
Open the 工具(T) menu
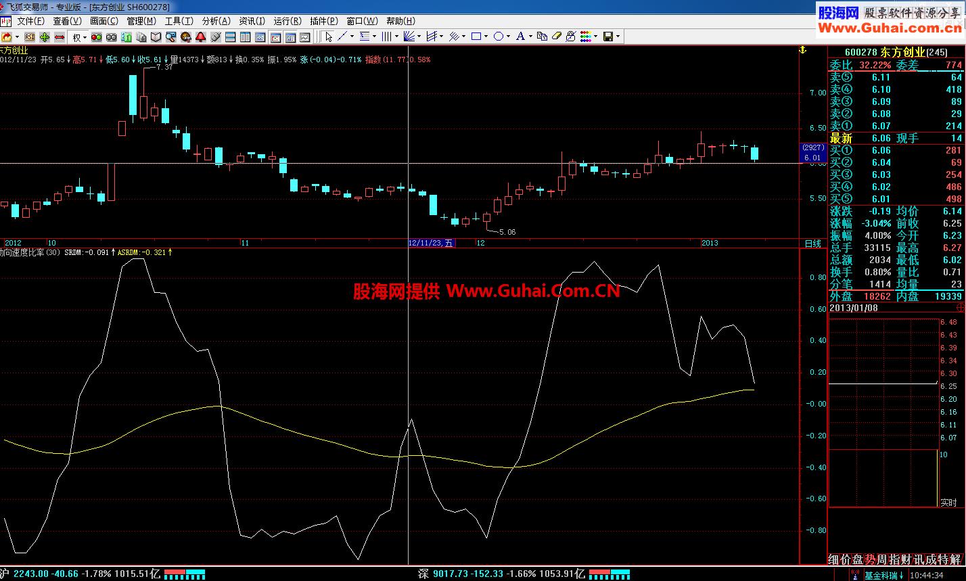point(179,22)
